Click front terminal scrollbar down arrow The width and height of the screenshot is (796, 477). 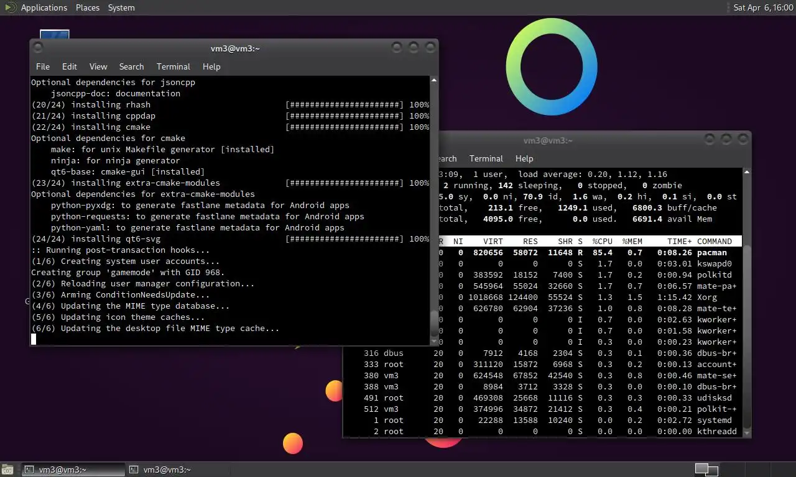pos(434,342)
